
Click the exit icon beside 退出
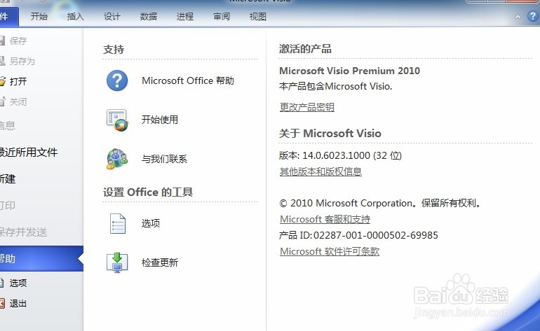(x=1, y=303)
